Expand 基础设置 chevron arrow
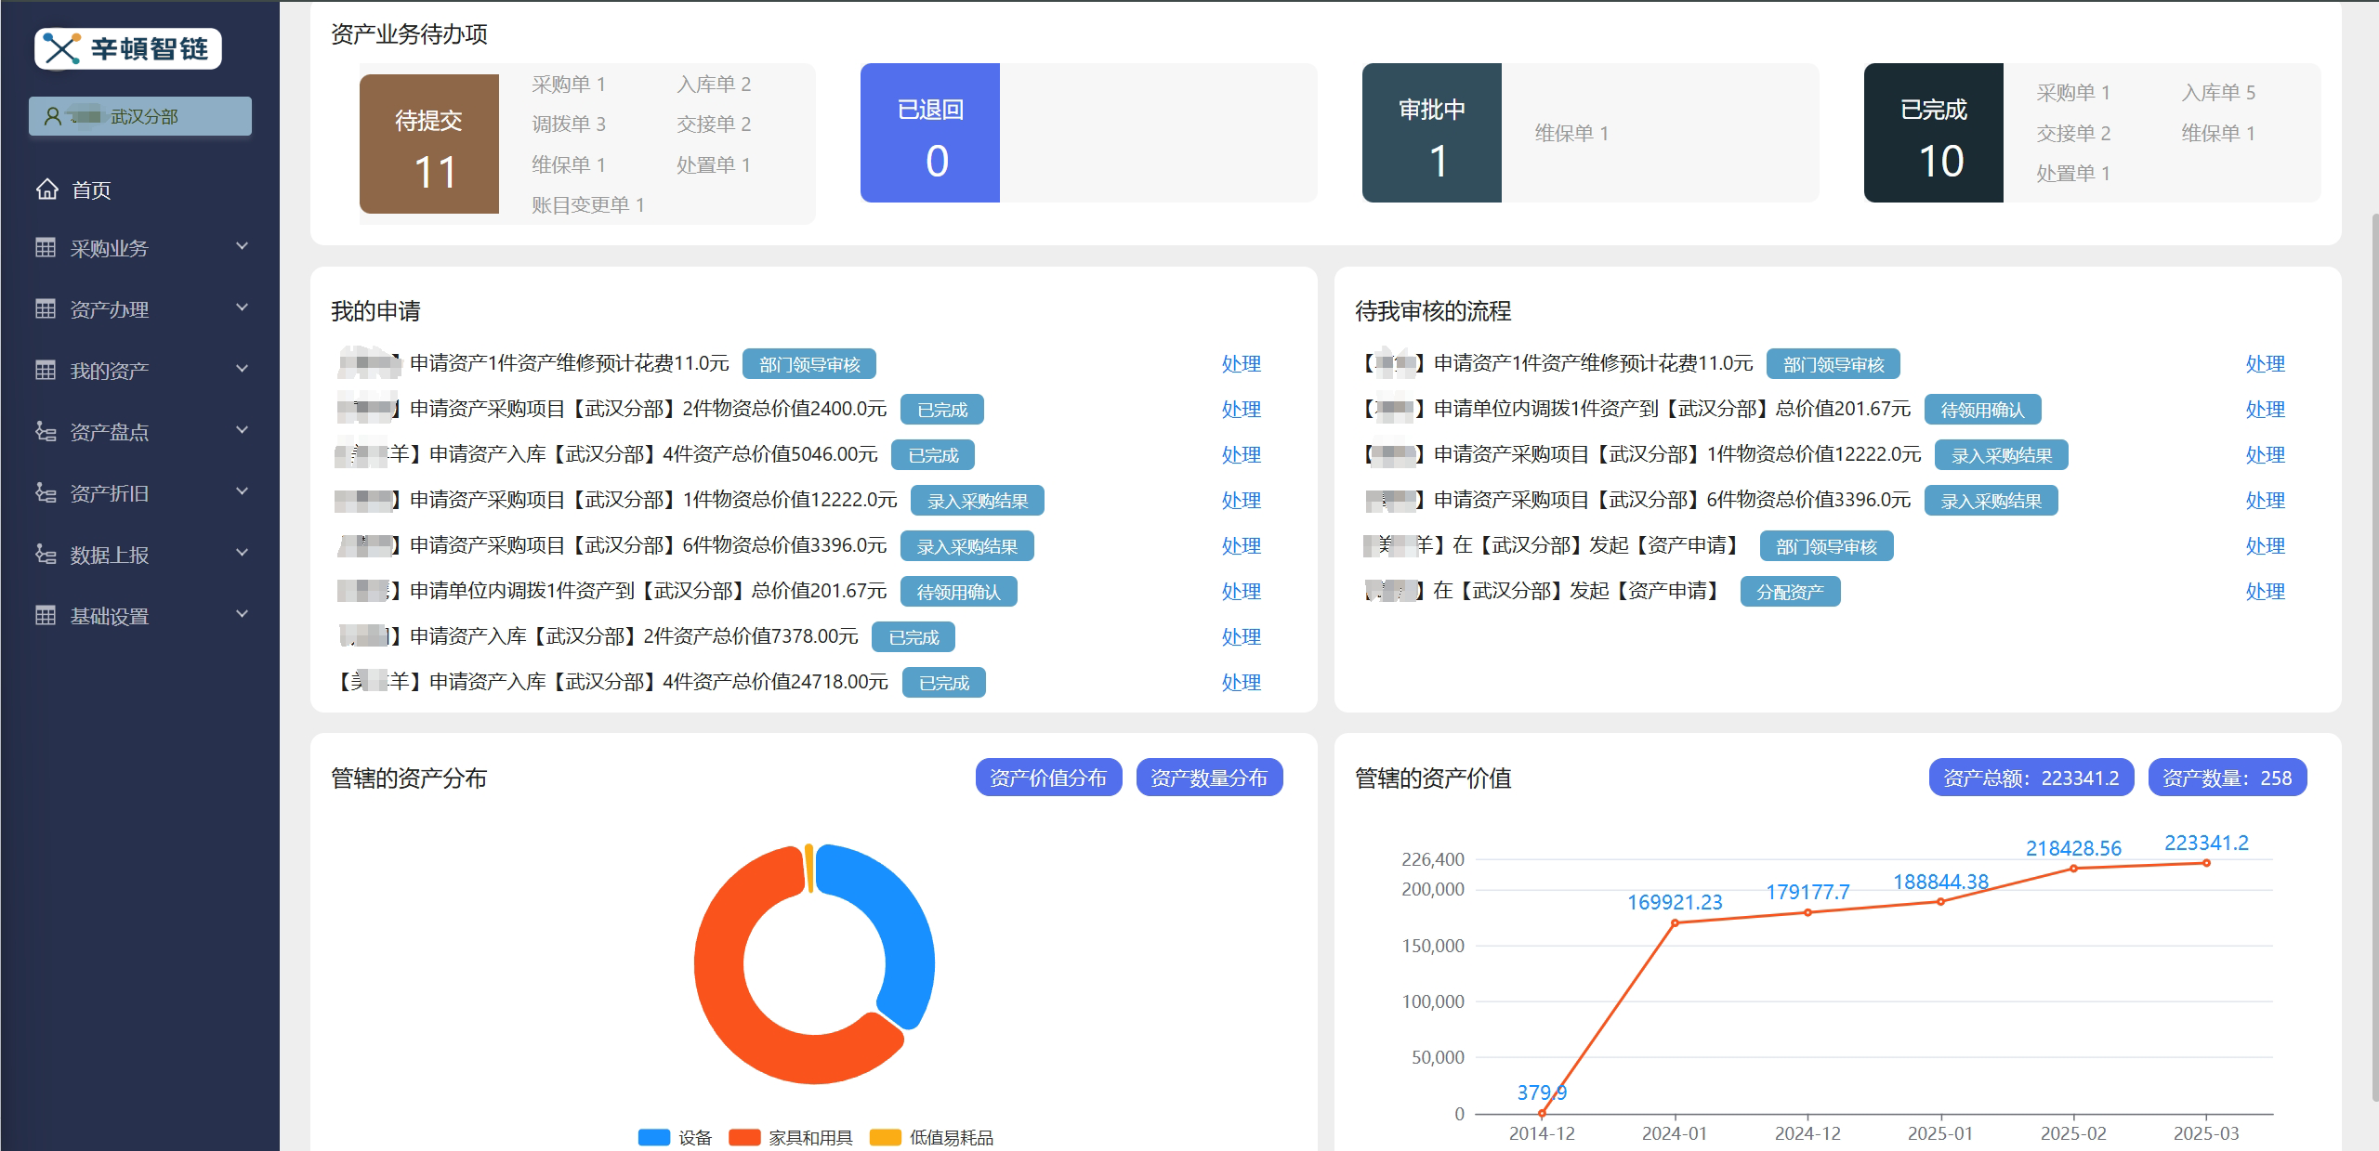 click(243, 614)
